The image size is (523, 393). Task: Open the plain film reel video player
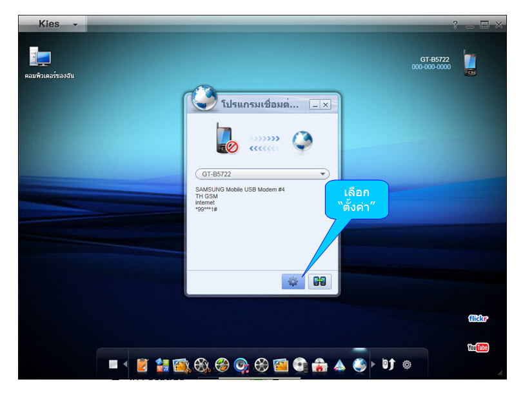[262, 365]
